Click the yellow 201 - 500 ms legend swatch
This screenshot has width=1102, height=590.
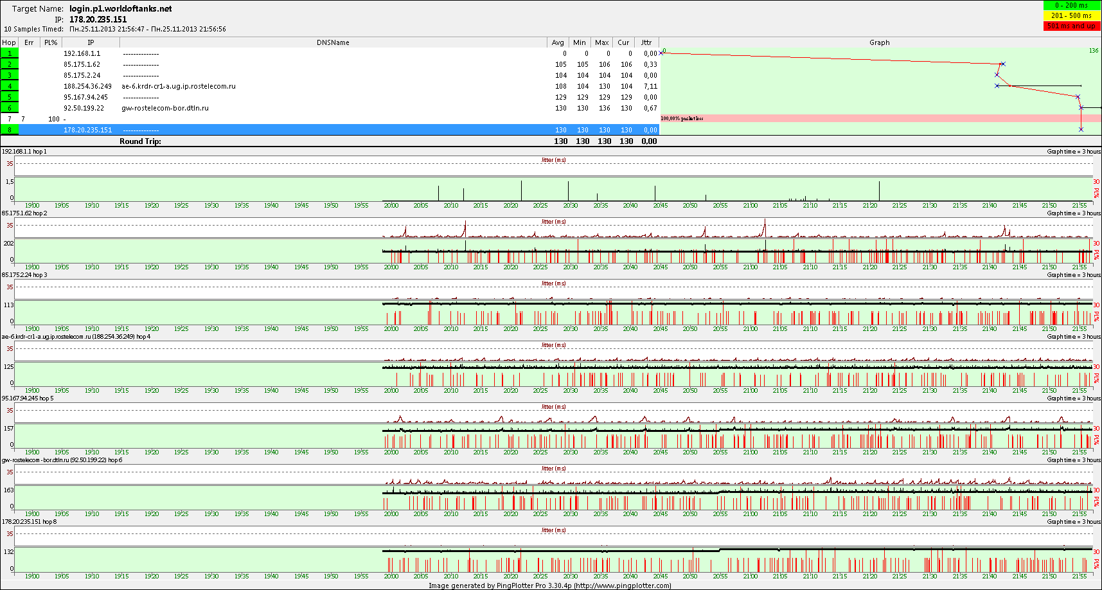1072,15
